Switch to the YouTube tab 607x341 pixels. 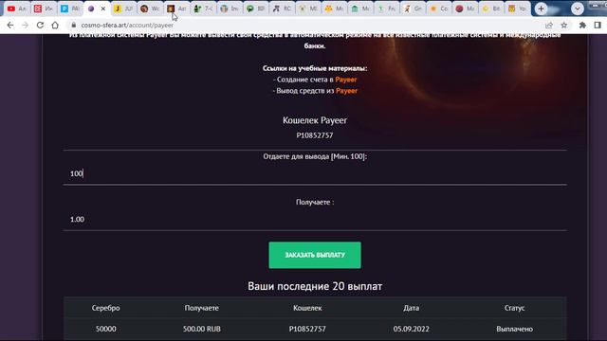pyautogui.click(x=16, y=9)
